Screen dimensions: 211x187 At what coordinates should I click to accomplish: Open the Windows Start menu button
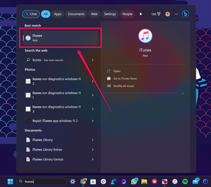pyautogui.click(x=10, y=181)
